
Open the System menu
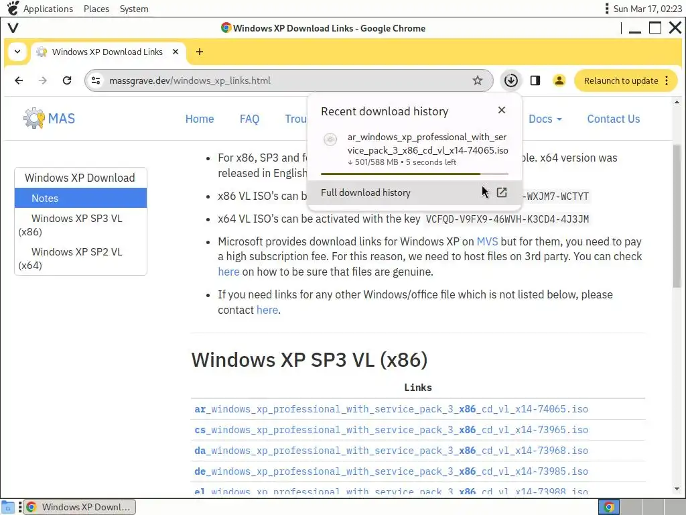134,9
